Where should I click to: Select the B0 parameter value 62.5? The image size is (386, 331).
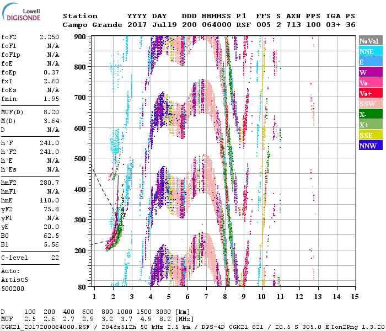click(51, 235)
